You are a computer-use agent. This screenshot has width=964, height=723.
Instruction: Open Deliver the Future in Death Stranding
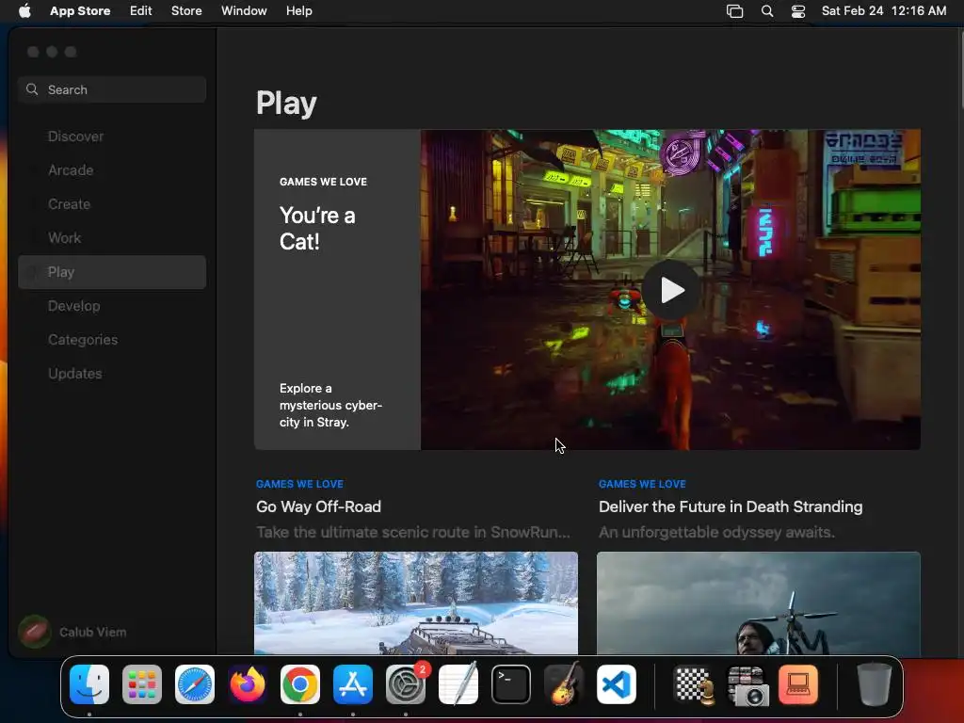[x=731, y=506]
